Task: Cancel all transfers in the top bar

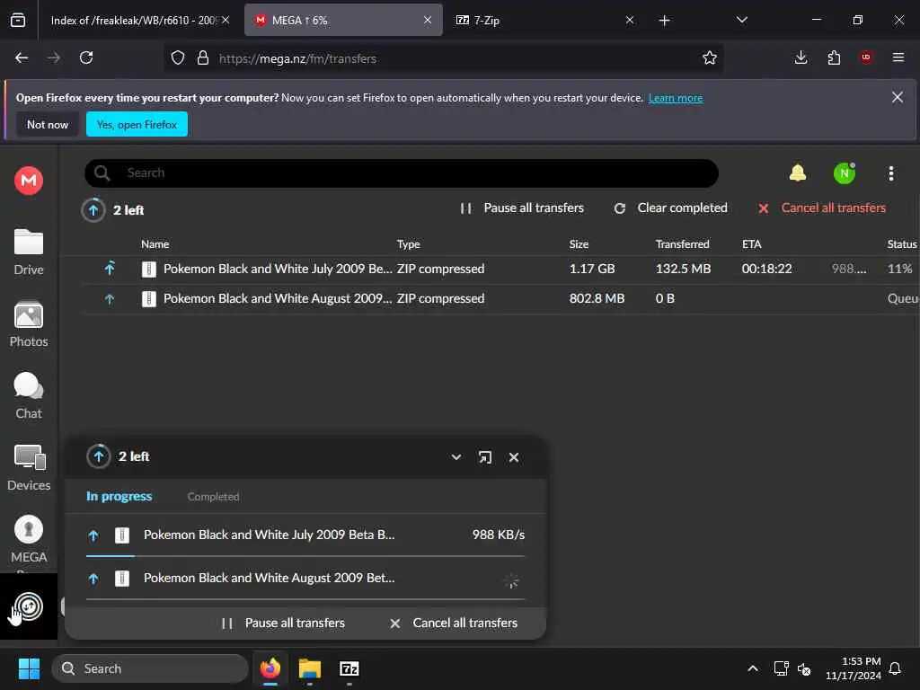Action: coord(821,208)
